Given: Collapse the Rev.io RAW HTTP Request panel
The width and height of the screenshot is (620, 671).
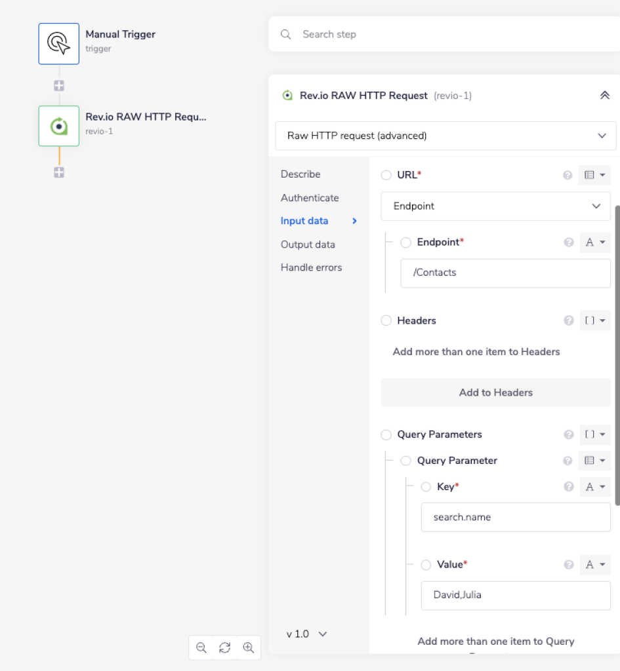Looking at the screenshot, I should click(604, 96).
